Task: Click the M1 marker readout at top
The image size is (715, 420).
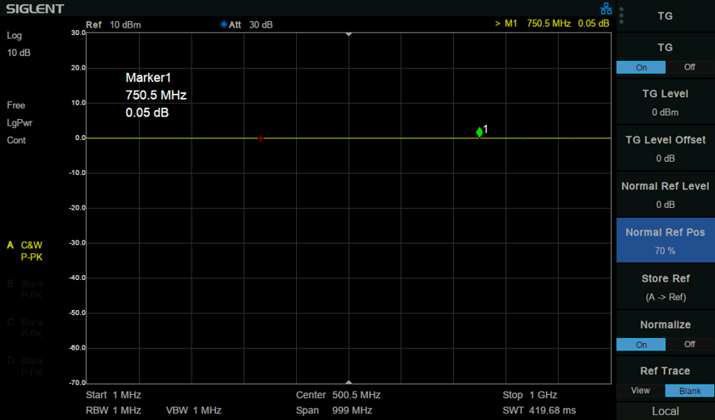Action: click(552, 23)
